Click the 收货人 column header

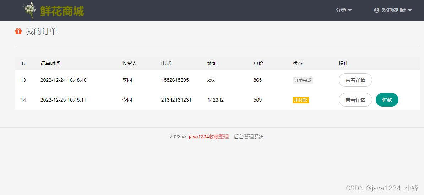click(130, 64)
